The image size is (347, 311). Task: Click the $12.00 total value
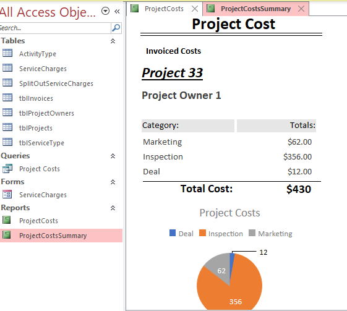[x=299, y=172]
